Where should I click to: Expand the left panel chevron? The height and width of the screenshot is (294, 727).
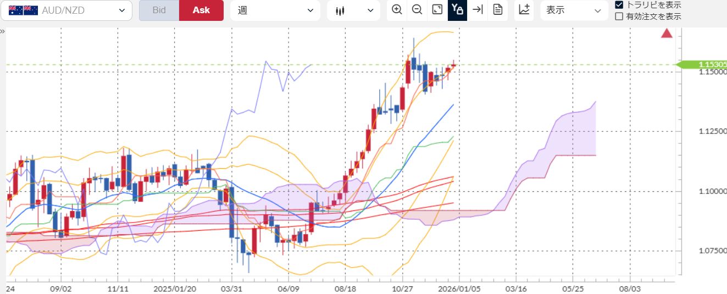(3, 31)
